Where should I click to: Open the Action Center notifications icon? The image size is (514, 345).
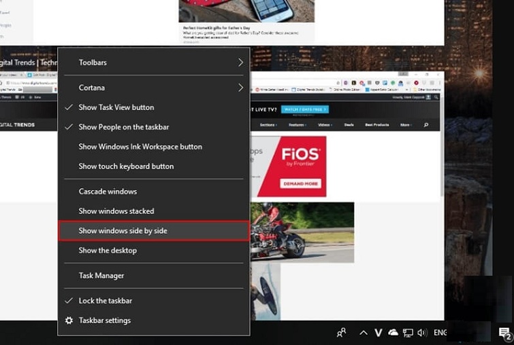tap(504, 333)
